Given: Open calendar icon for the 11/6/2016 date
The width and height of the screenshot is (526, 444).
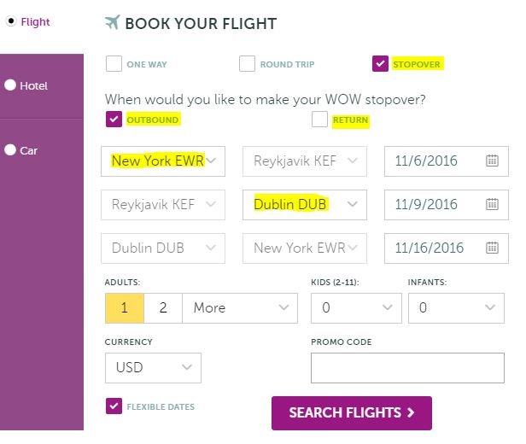Looking at the screenshot, I should click(492, 161).
